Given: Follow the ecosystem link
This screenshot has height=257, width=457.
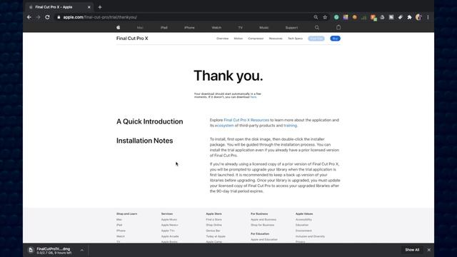Looking at the screenshot, I should tap(224, 126).
